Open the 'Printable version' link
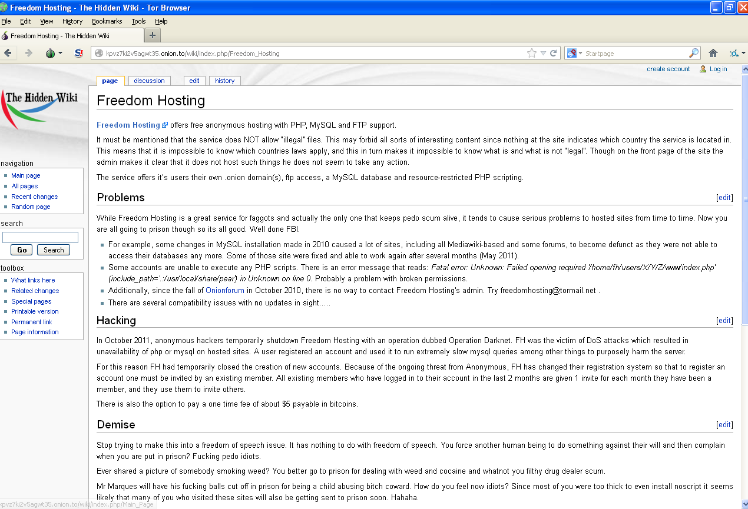This screenshot has width=748, height=509. (35, 311)
